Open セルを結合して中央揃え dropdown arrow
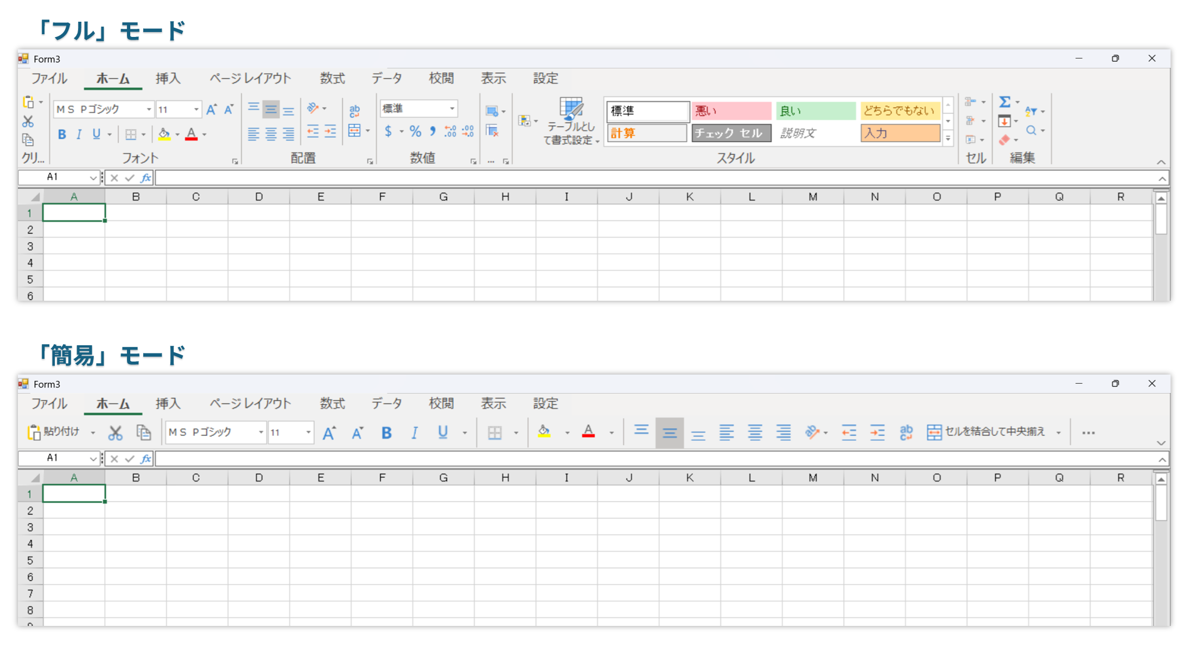 click(1058, 433)
